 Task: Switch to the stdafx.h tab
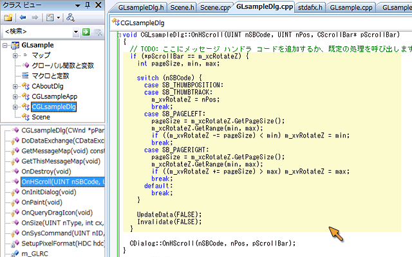[x=310, y=8]
